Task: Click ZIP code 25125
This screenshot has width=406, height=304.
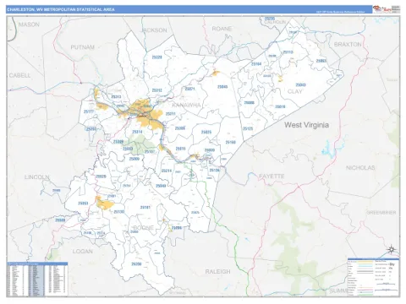Action: click(248, 128)
